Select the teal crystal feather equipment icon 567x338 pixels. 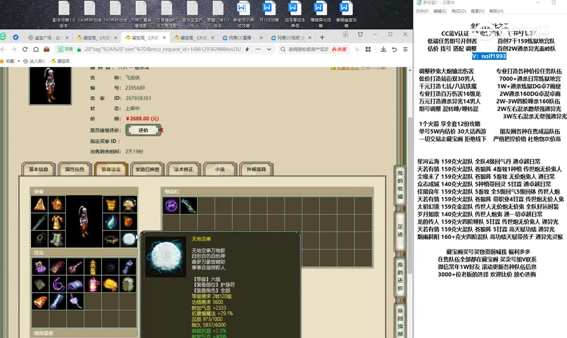coord(111,222)
